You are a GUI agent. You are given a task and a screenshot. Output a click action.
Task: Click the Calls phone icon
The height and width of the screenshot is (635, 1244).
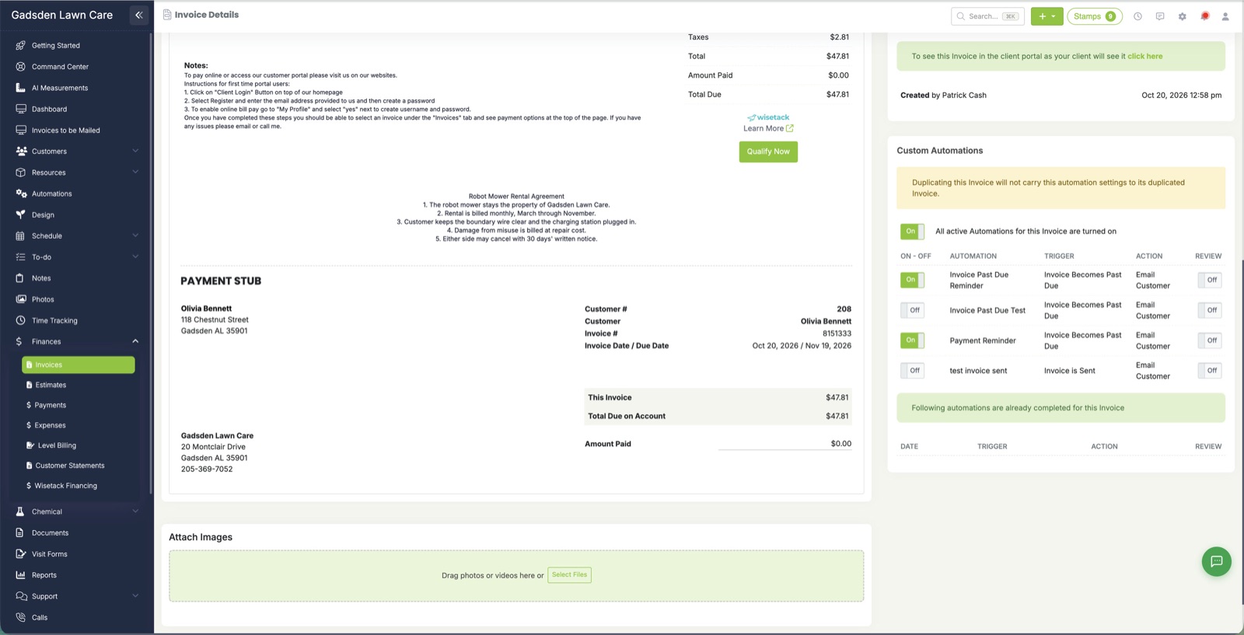click(21, 617)
